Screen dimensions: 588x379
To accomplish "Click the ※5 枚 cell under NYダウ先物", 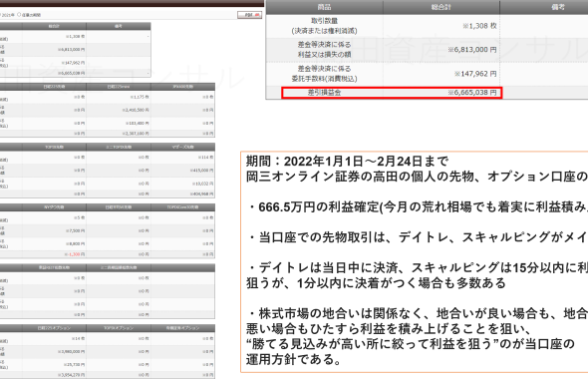I will (x=79, y=217).
